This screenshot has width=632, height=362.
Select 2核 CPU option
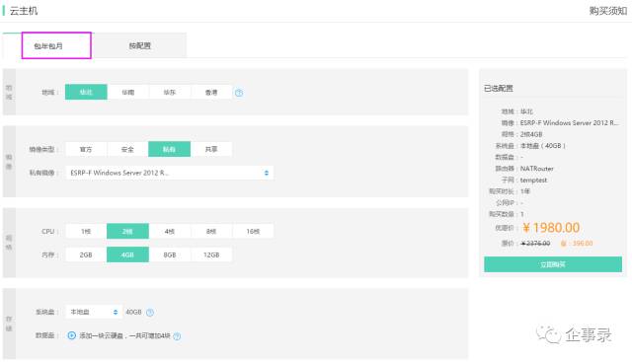127,231
